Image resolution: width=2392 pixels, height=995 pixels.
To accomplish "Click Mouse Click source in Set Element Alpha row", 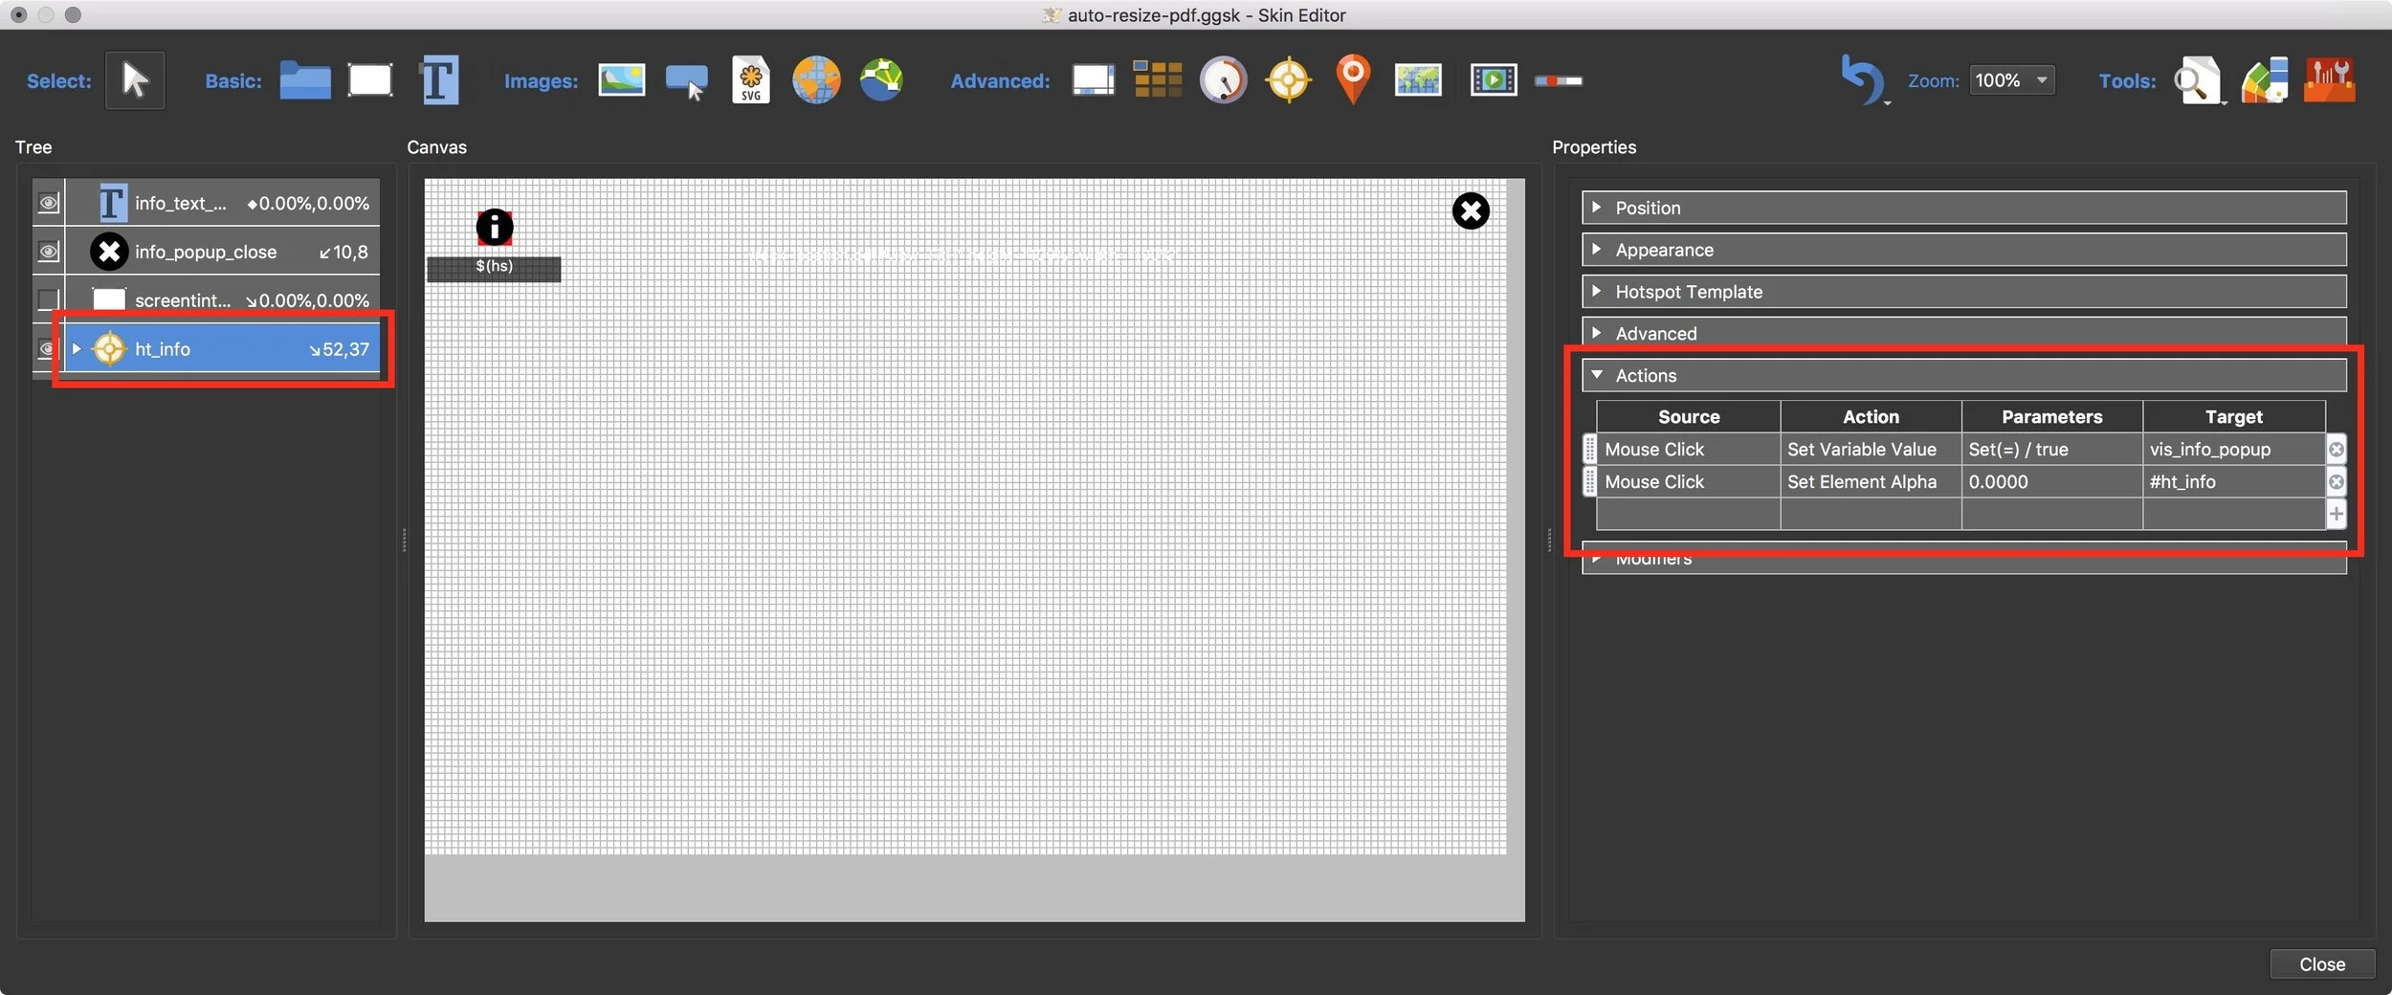I will click(1688, 481).
